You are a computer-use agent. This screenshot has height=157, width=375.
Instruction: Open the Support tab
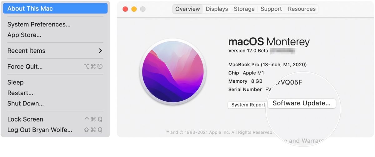point(271,9)
